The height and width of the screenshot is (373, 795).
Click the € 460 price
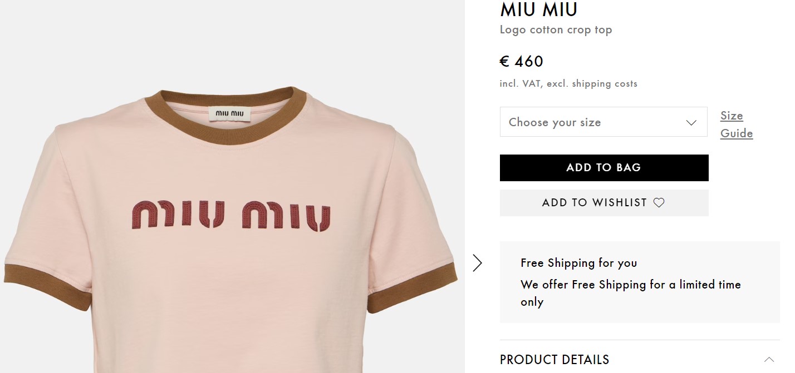click(x=521, y=61)
